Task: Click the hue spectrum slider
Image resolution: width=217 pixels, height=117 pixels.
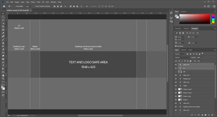Action: click(213, 19)
